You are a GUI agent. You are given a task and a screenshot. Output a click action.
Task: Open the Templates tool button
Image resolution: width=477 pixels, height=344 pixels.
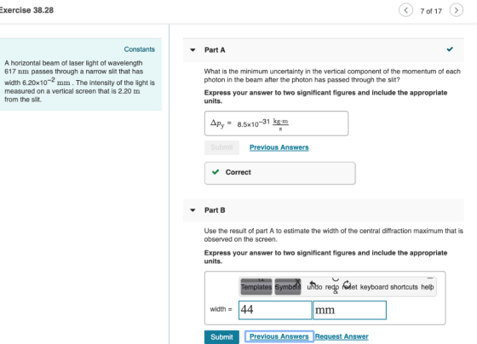pos(256,287)
